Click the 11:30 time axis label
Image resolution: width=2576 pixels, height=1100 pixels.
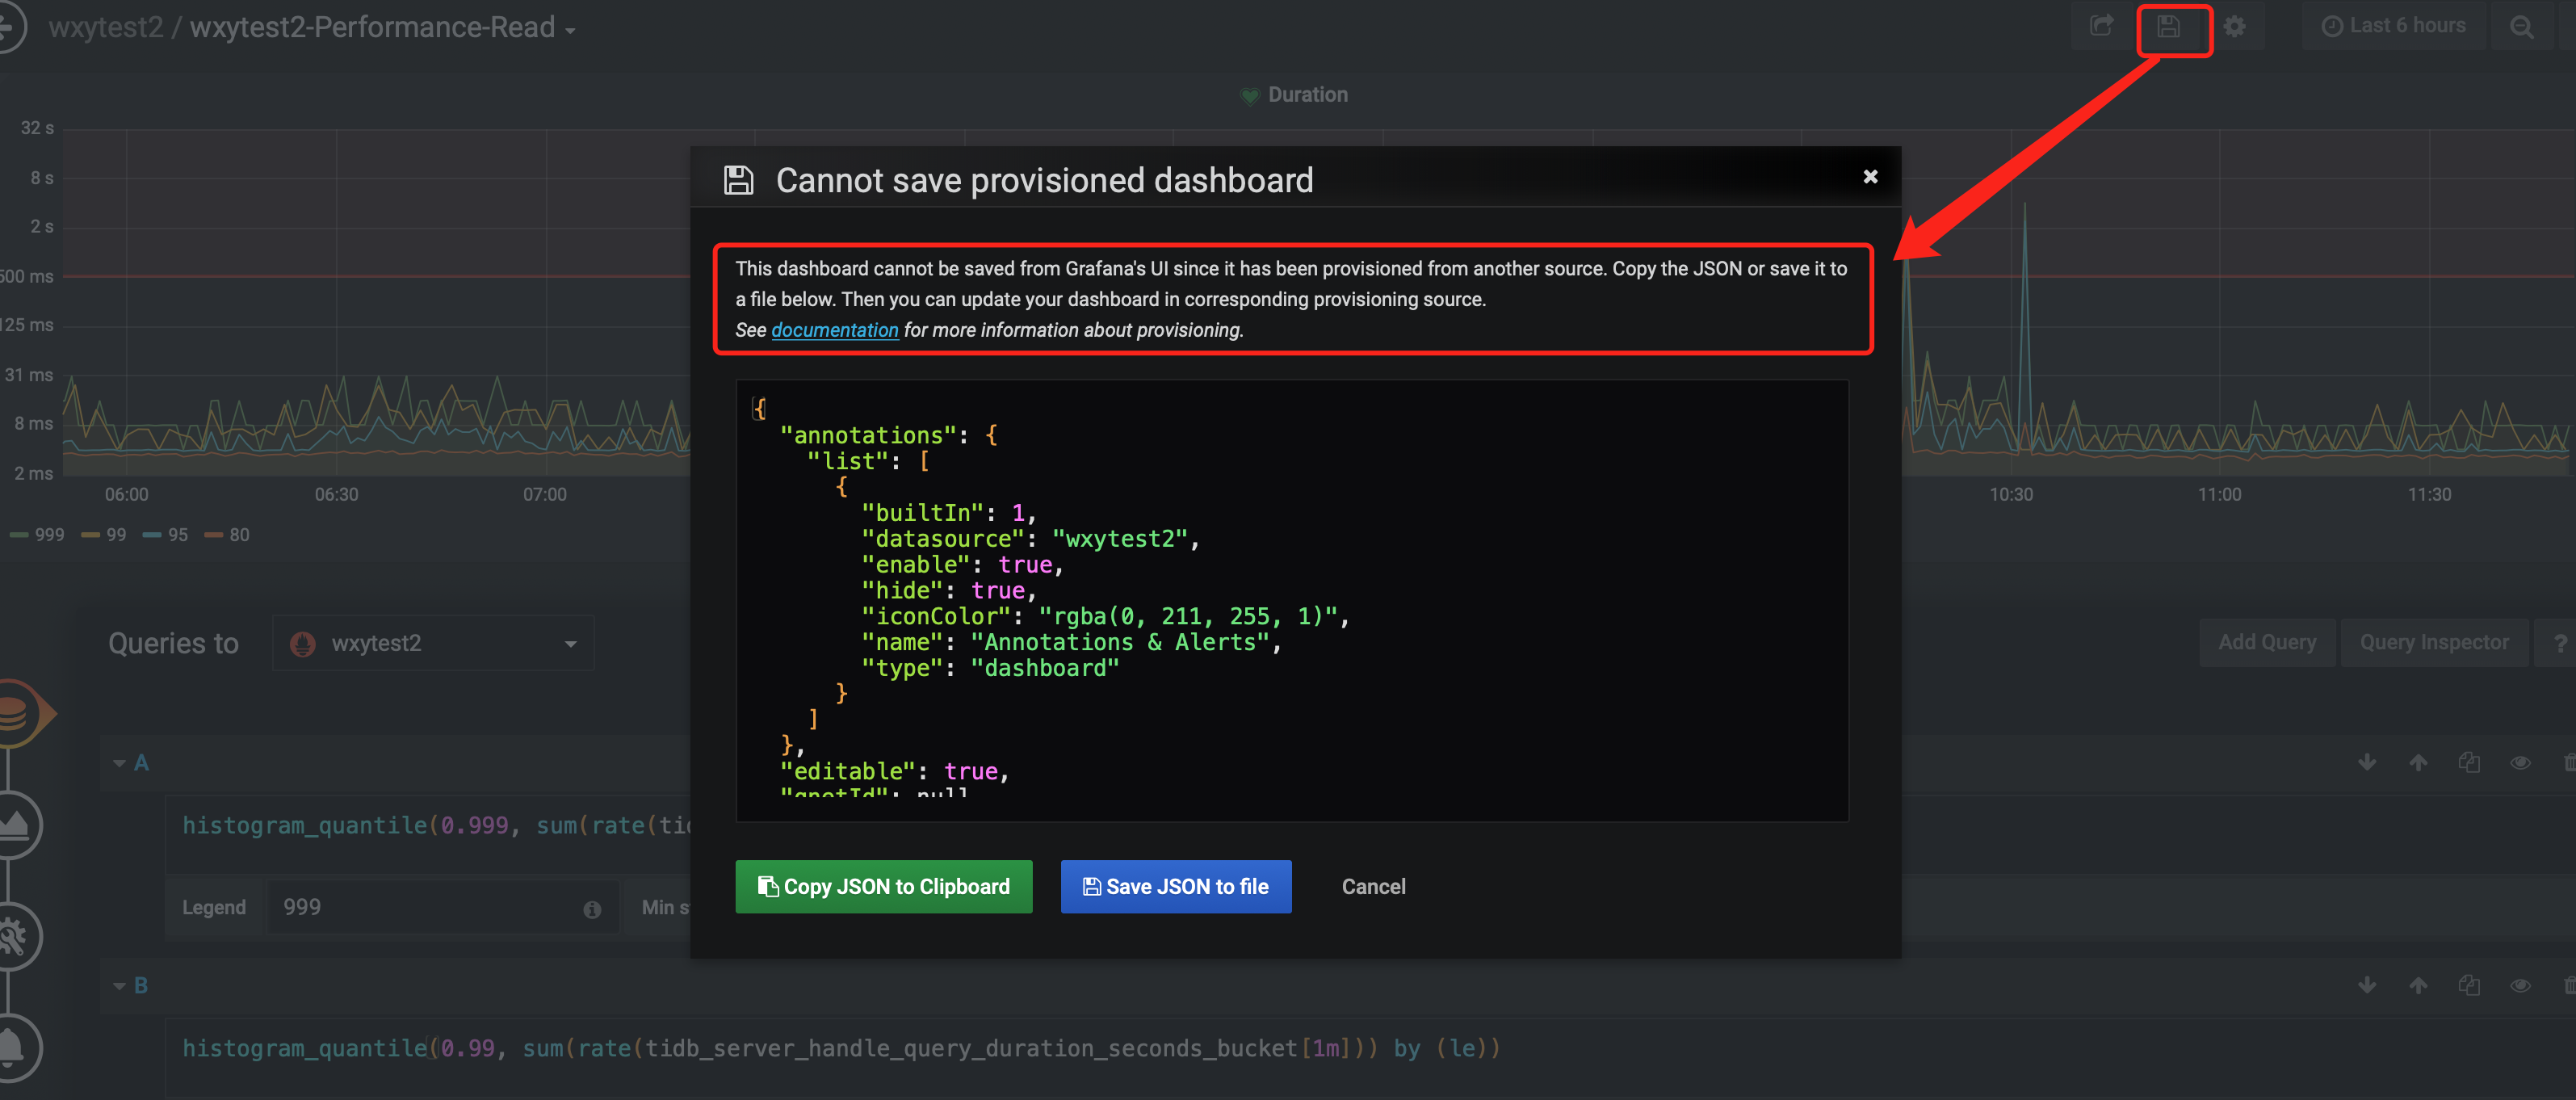coord(2429,495)
